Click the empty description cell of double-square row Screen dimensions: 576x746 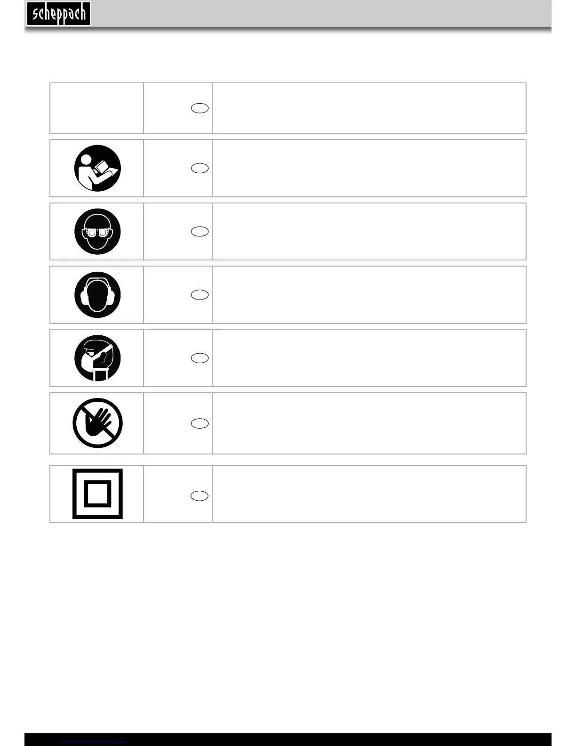click(x=369, y=494)
